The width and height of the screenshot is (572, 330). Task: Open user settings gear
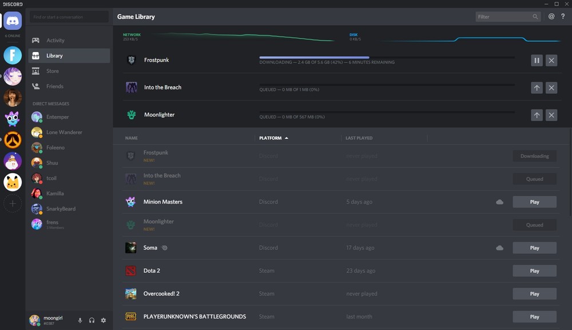[x=103, y=320]
